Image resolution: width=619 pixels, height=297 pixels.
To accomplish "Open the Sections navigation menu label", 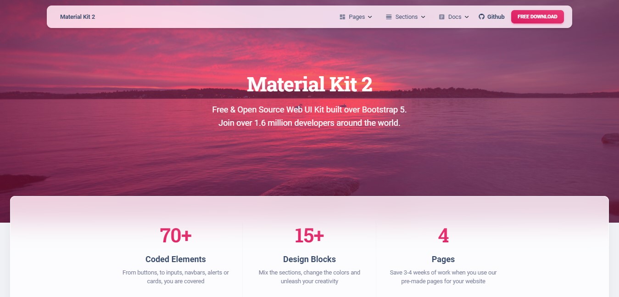I will click(406, 17).
